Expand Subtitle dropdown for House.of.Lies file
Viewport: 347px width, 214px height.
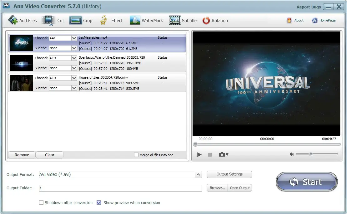coord(74,88)
